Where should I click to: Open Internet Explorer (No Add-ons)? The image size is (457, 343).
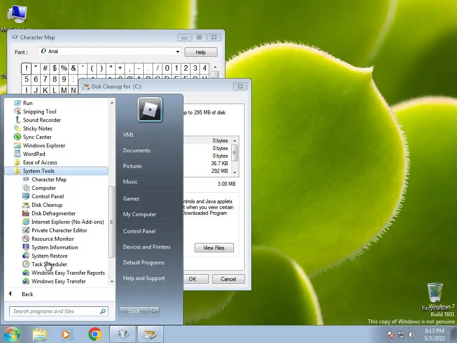[x=68, y=222]
